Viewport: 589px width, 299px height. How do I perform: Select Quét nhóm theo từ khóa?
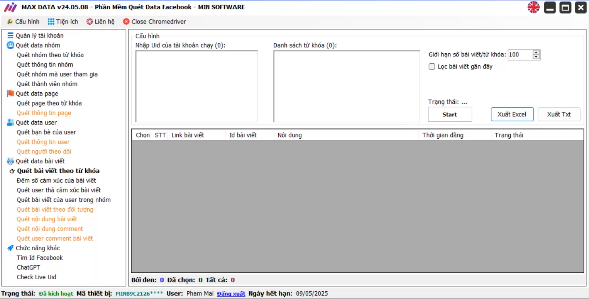click(50, 55)
